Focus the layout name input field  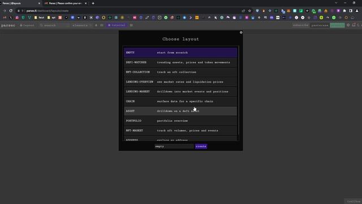pyautogui.click(x=174, y=146)
